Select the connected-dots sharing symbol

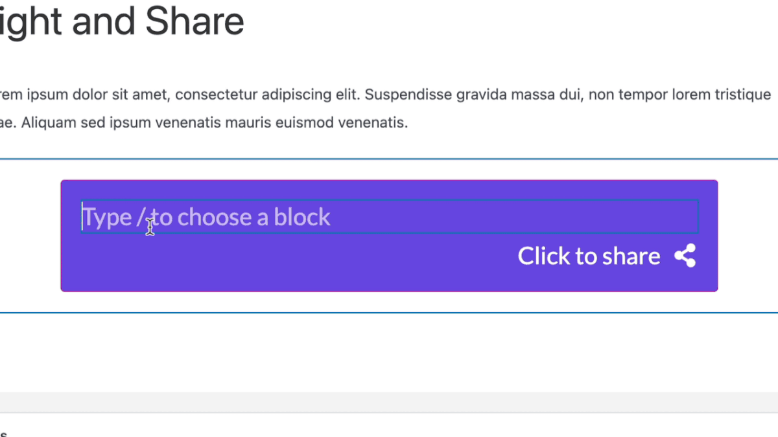point(686,256)
